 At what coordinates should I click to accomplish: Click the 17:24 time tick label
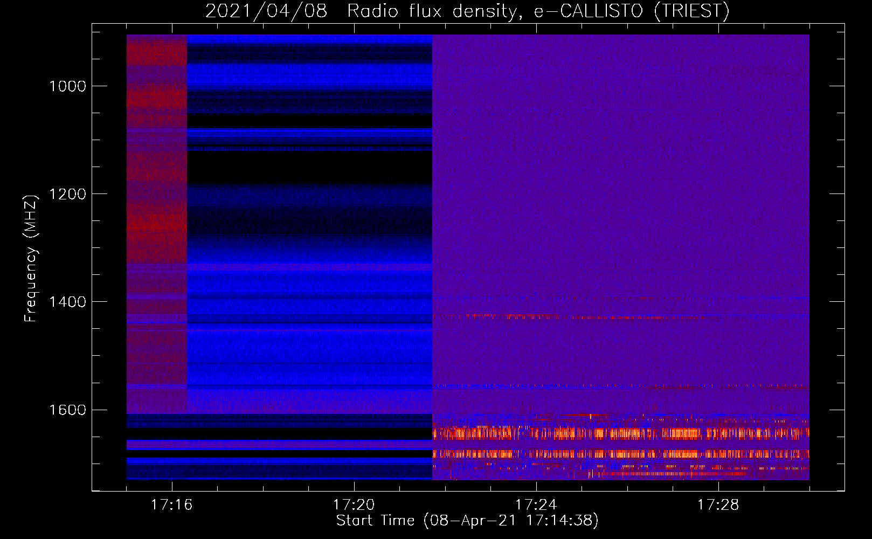click(536, 505)
